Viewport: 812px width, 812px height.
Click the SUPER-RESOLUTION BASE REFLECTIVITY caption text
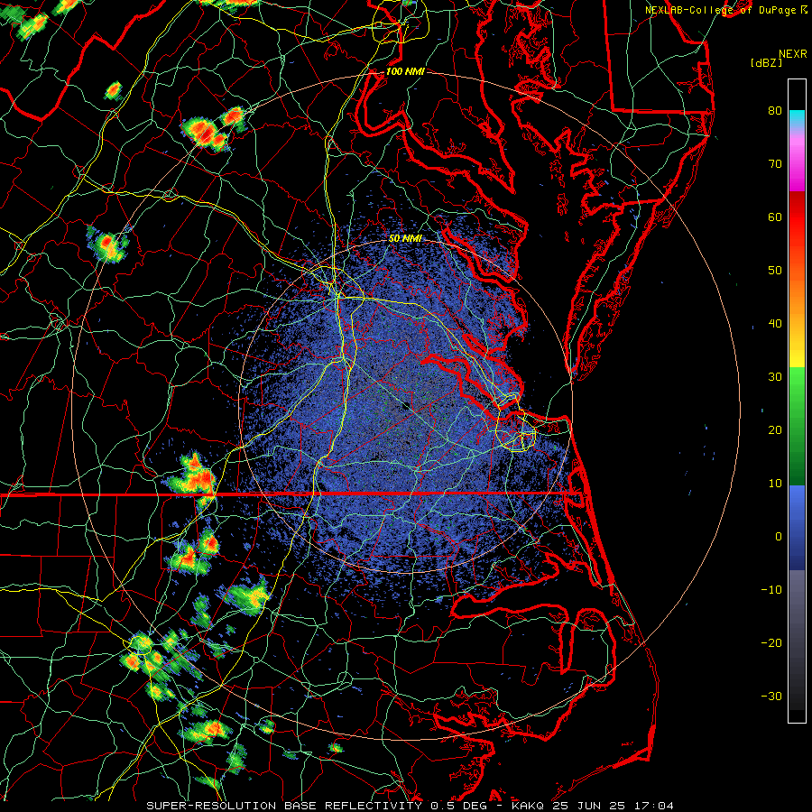(284, 806)
